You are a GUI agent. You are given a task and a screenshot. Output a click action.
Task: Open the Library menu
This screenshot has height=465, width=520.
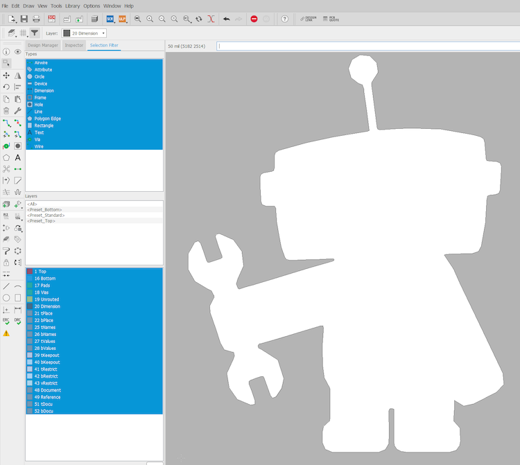tap(72, 6)
